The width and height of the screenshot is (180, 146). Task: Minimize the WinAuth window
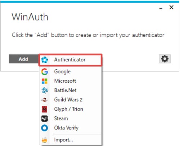(161, 9)
